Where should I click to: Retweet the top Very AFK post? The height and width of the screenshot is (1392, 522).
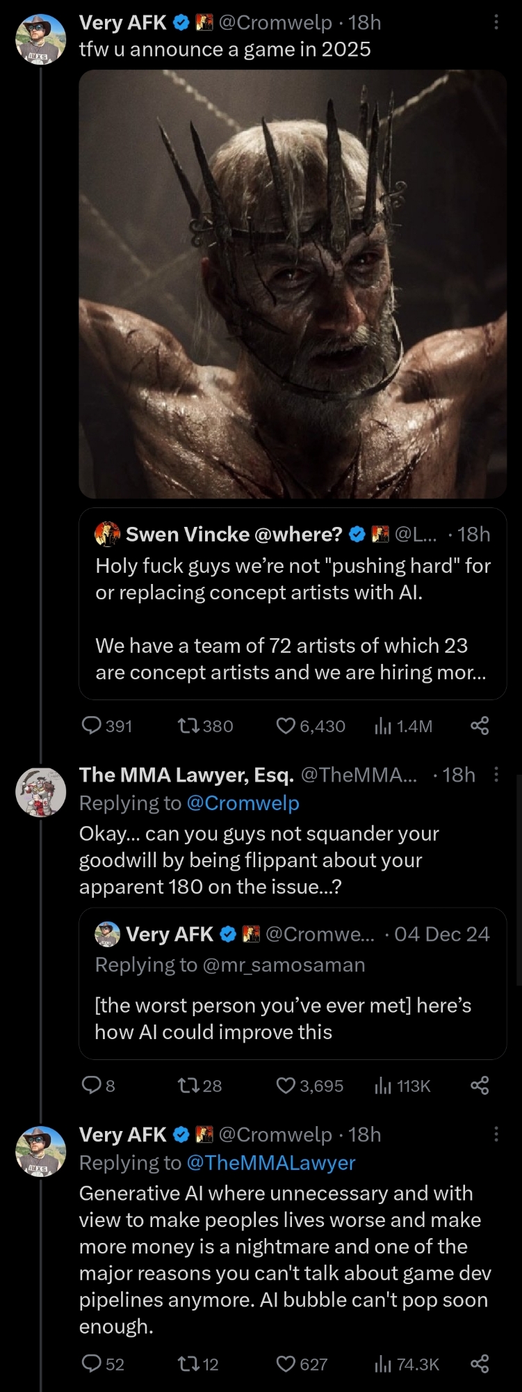[x=188, y=726]
